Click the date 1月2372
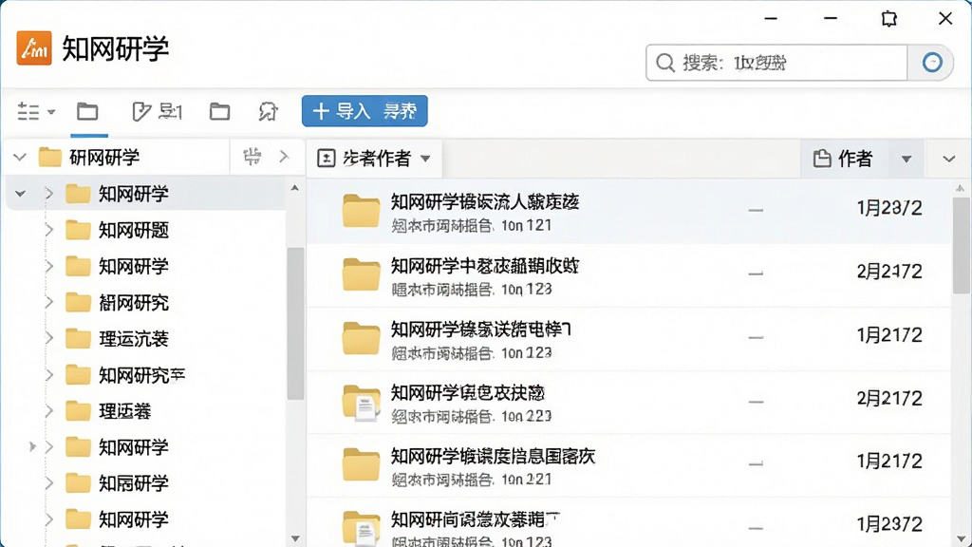Screen dimensions: 972x547 pos(888,524)
